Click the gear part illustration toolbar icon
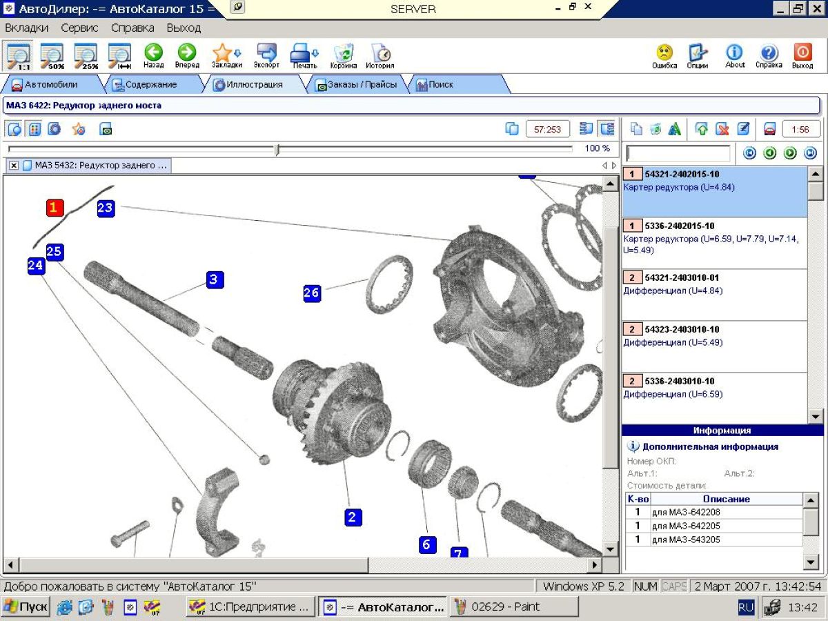This screenshot has height=621, width=828. 55,129
